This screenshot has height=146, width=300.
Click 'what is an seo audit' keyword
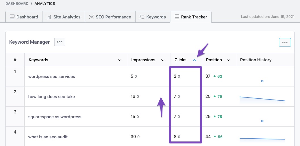(x=48, y=137)
